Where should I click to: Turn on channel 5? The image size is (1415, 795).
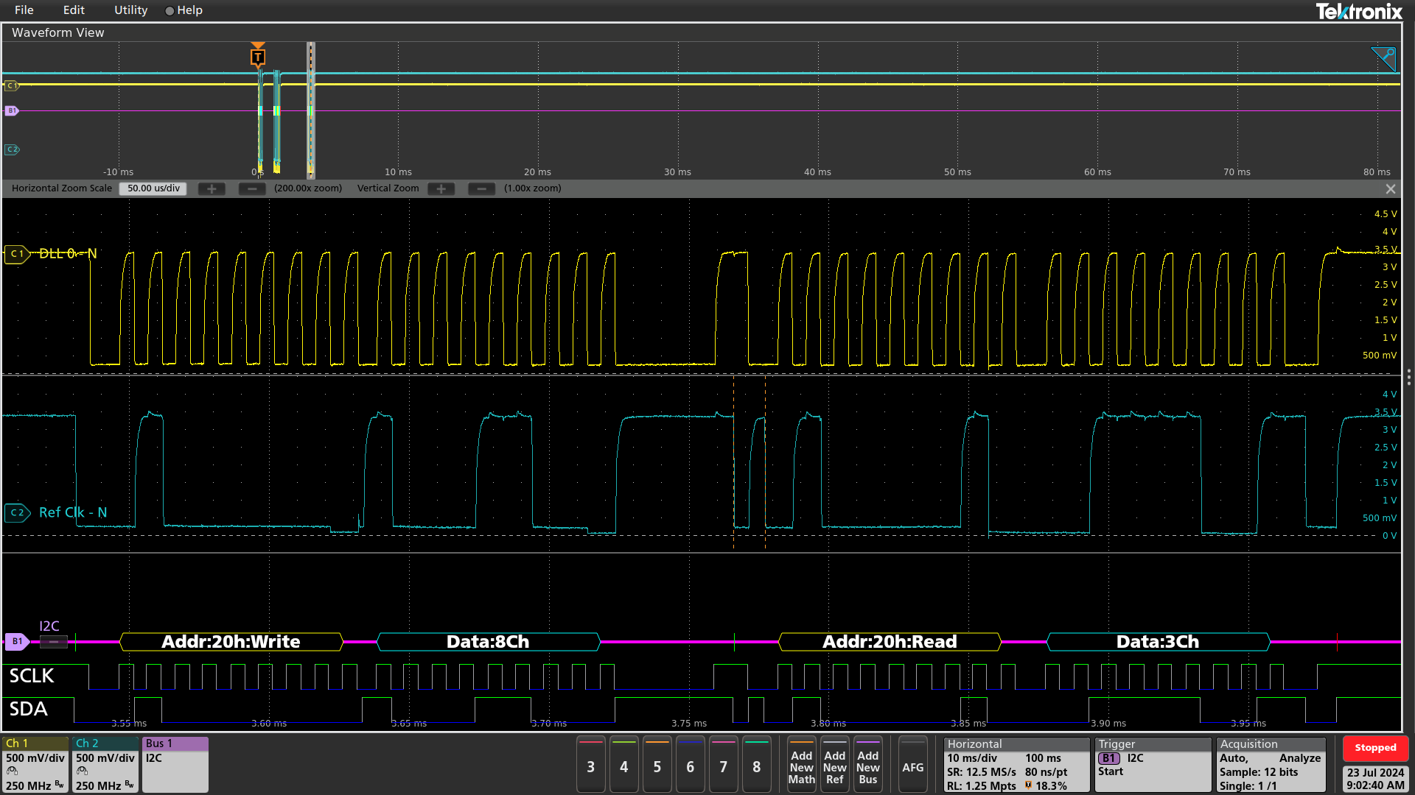coord(657,766)
